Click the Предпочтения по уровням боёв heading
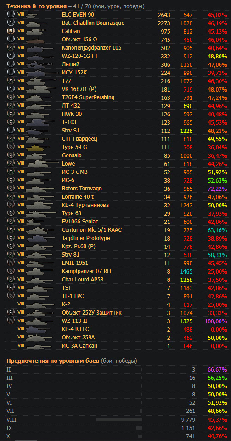Screen dimensions: 231x441 pyautogui.click(x=53, y=361)
